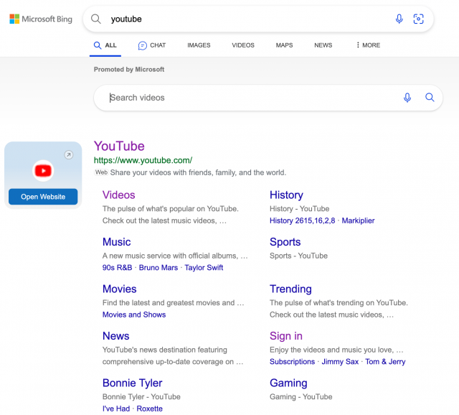The height and width of the screenshot is (415, 459).
Task: Select the Maps tab
Action: click(284, 45)
